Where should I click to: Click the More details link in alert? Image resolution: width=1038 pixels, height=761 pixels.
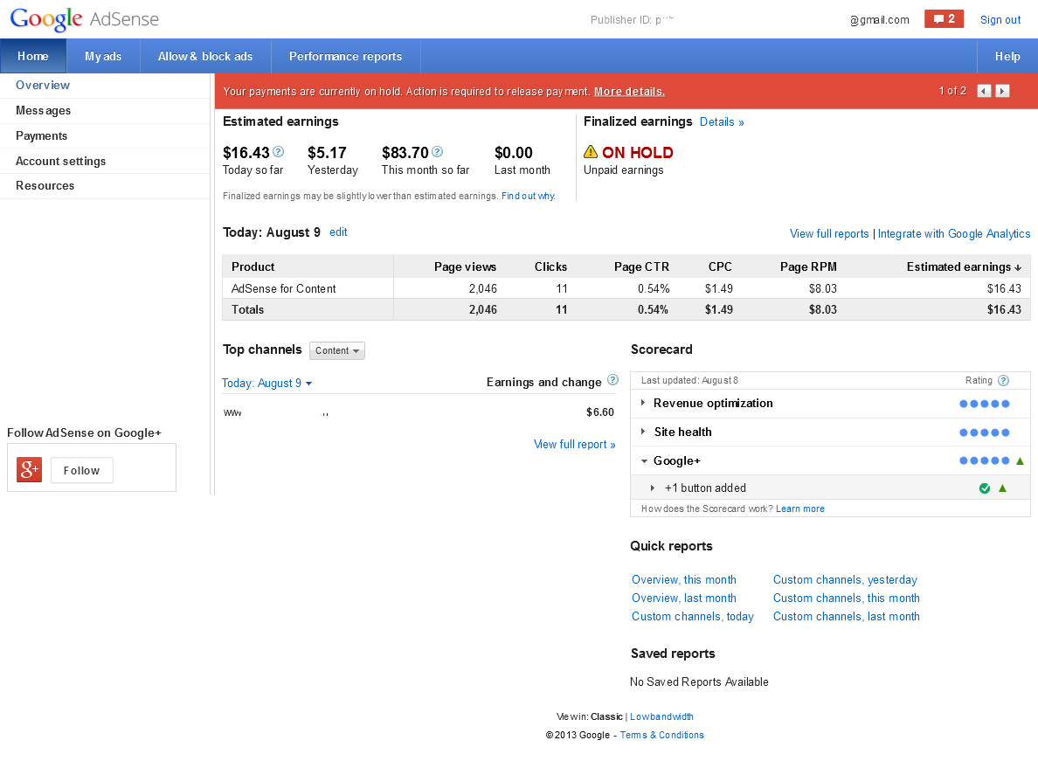[x=629, y=92]
